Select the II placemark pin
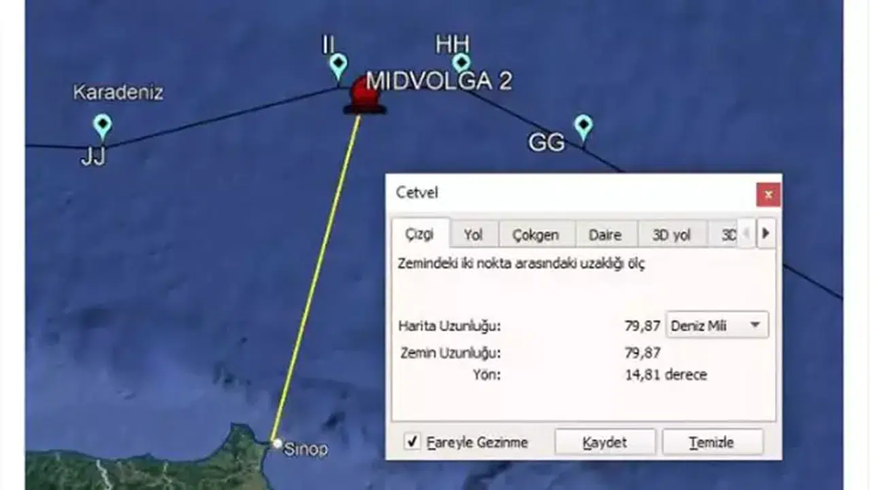871x490 pixels. point(338,66)
